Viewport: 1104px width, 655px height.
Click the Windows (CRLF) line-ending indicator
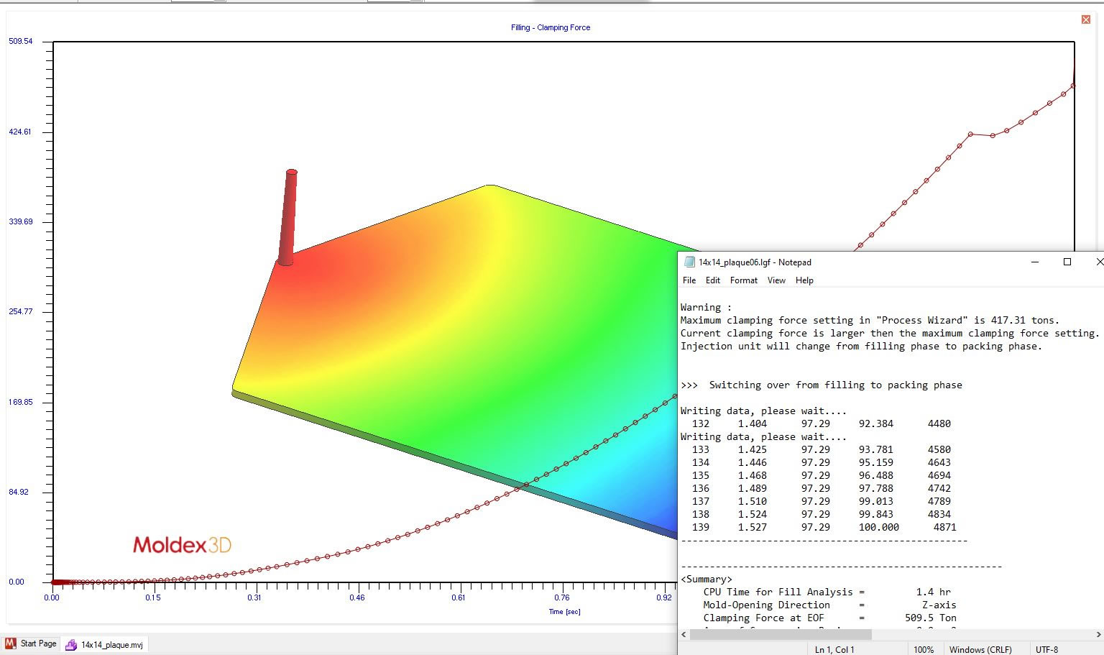point(980,649)
